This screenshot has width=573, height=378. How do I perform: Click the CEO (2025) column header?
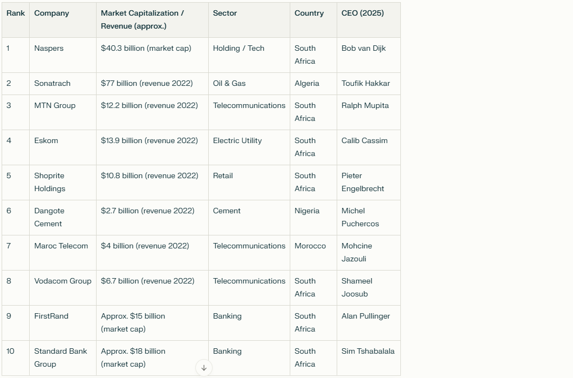[363, 13]
